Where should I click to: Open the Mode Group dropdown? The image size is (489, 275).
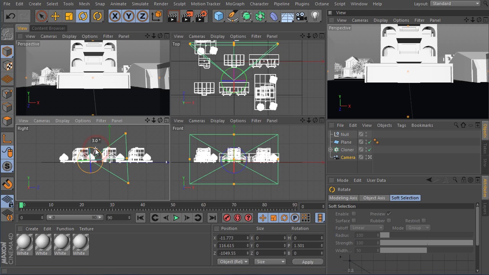[418, 228]
